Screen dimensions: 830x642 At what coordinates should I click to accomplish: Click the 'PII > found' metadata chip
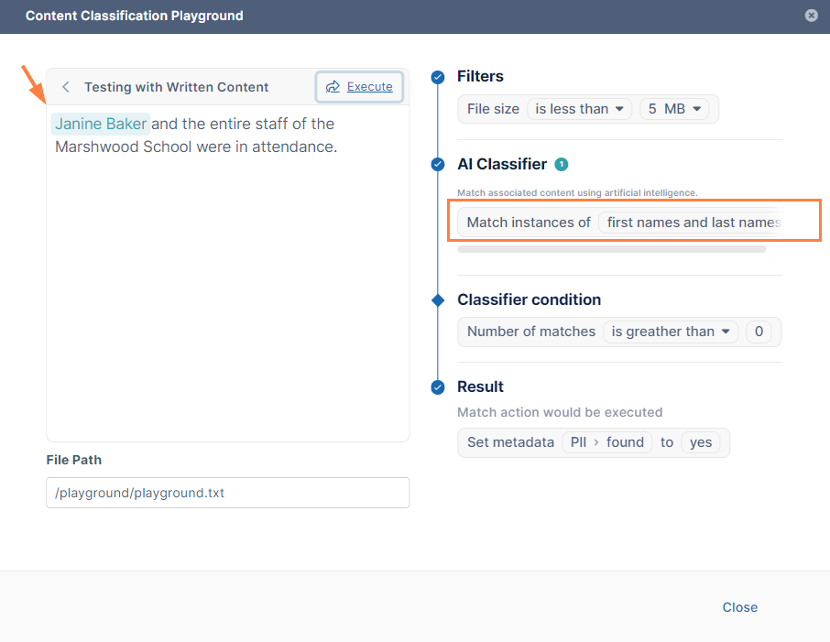point(606,442)
